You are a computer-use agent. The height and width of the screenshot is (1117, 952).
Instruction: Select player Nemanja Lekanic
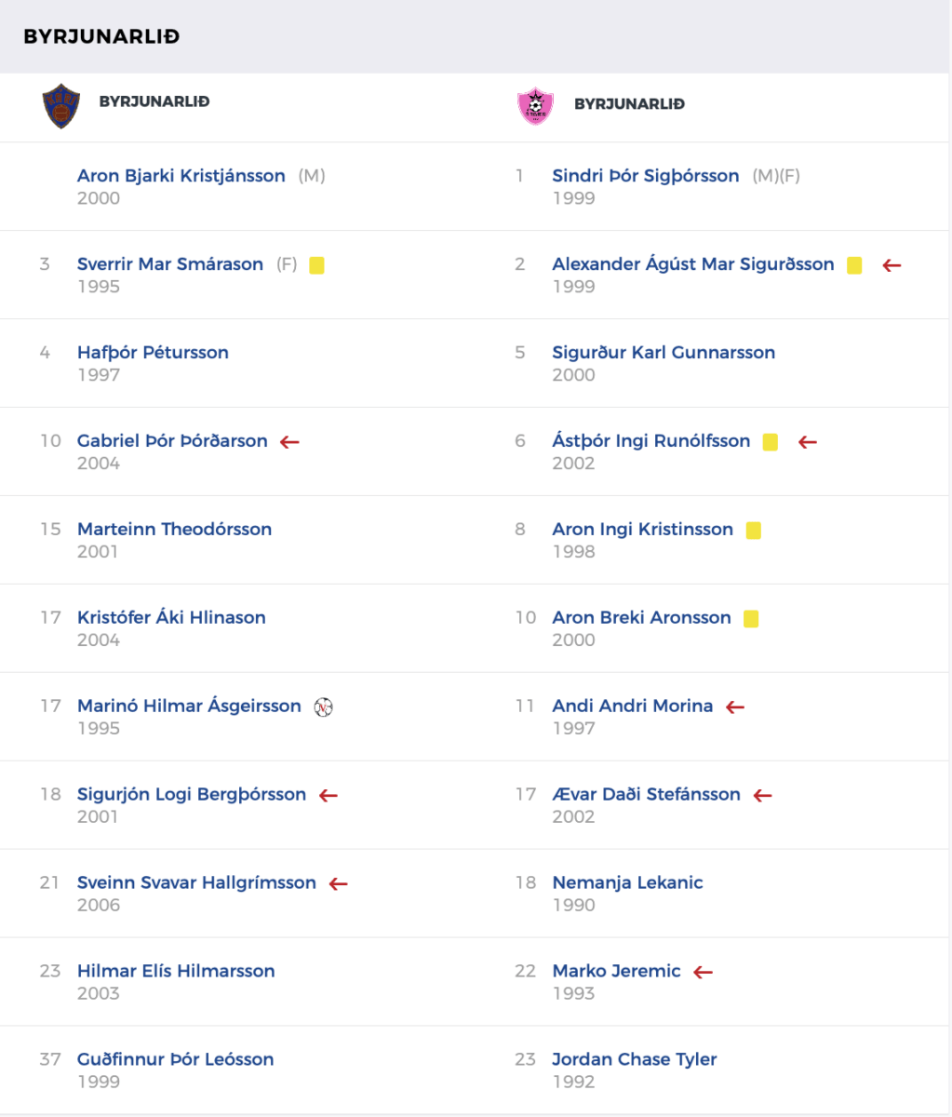628,882
